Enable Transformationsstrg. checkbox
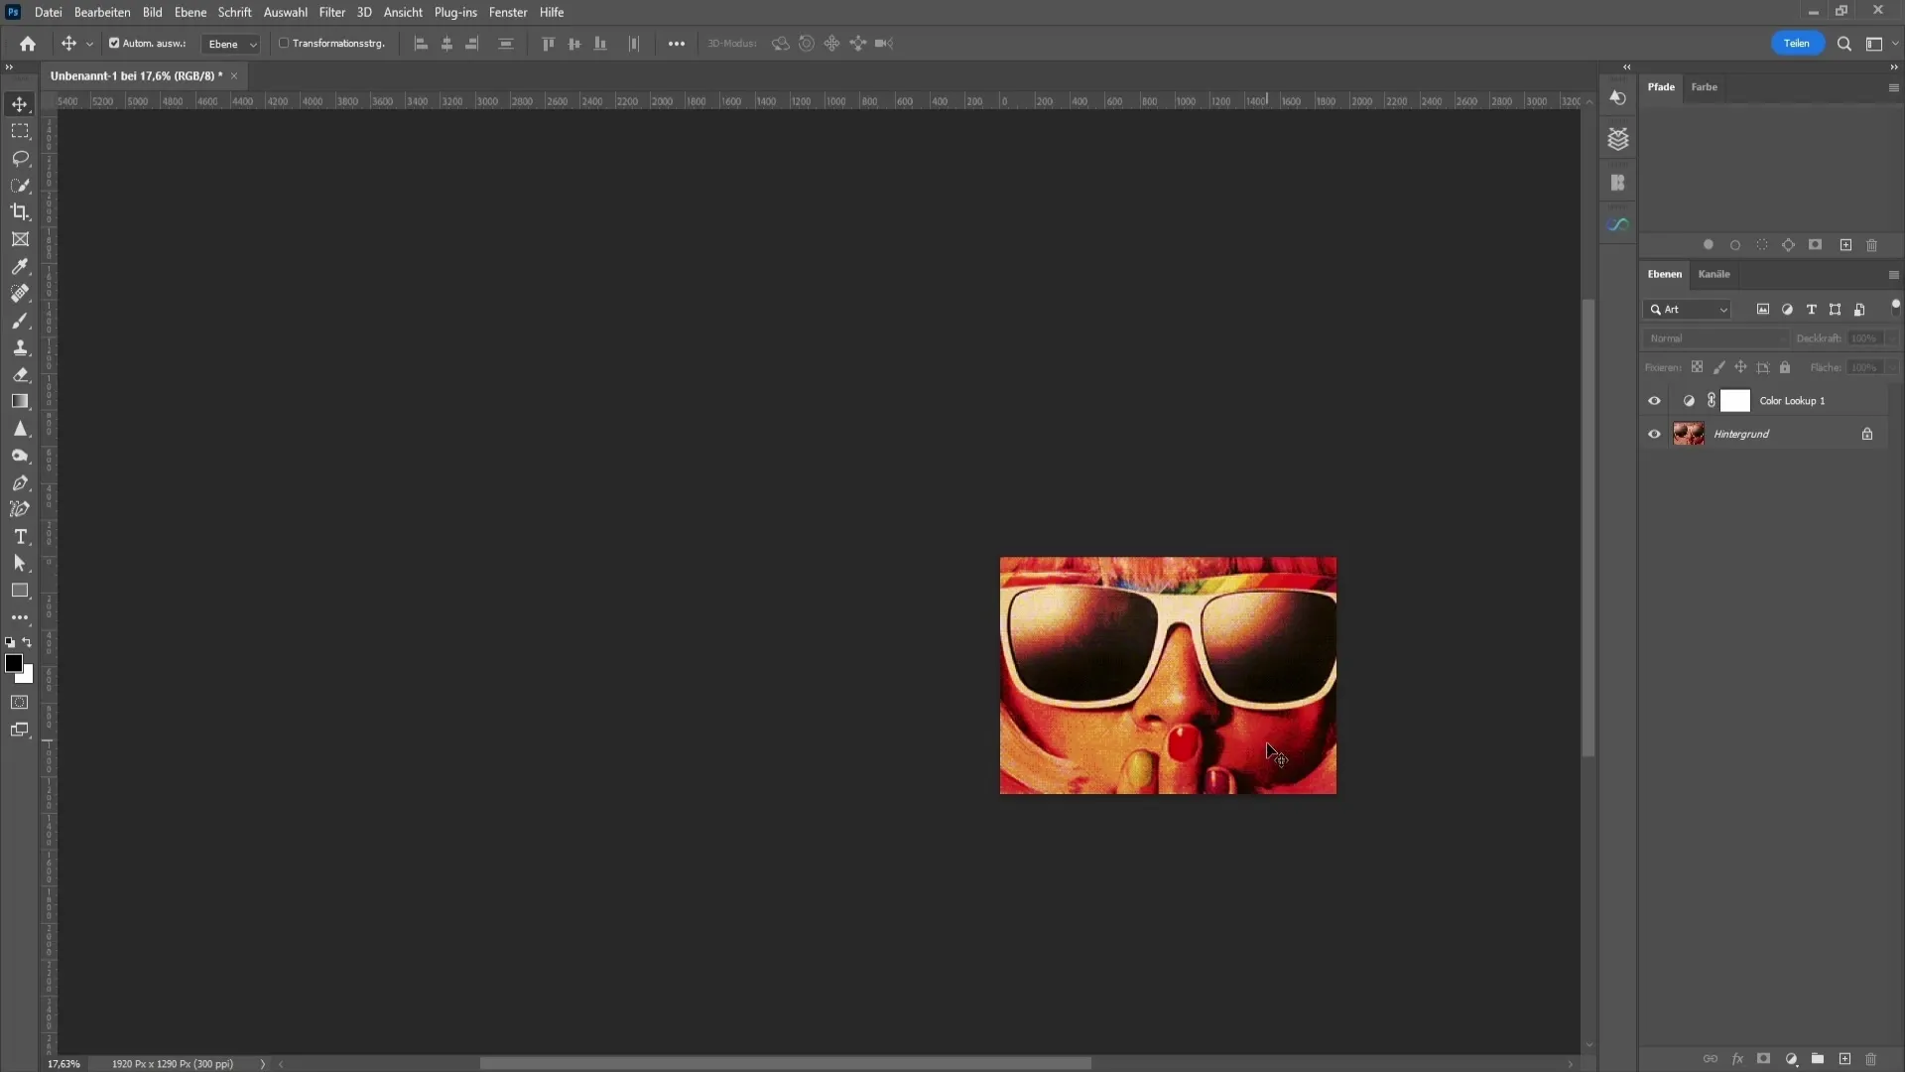 284,44
